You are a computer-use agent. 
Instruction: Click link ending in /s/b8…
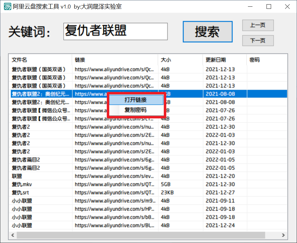pyautogui.click(x=114, y=217)
